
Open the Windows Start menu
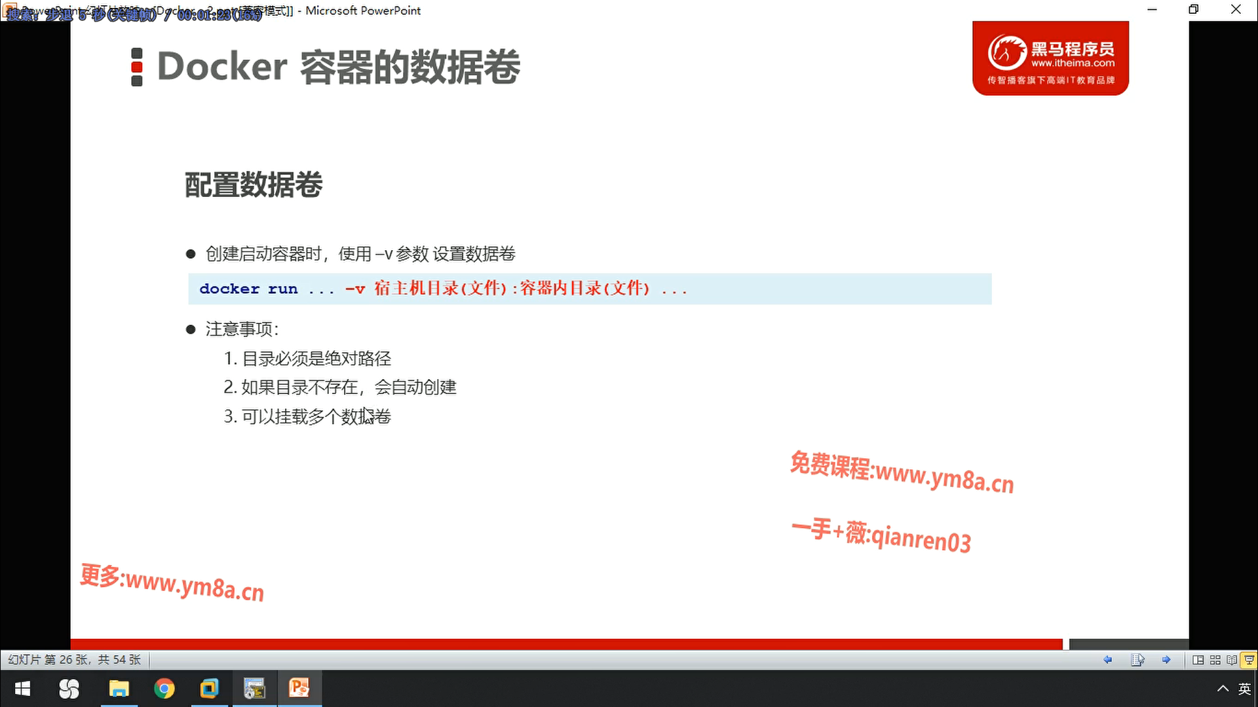(x=22, y=688)
